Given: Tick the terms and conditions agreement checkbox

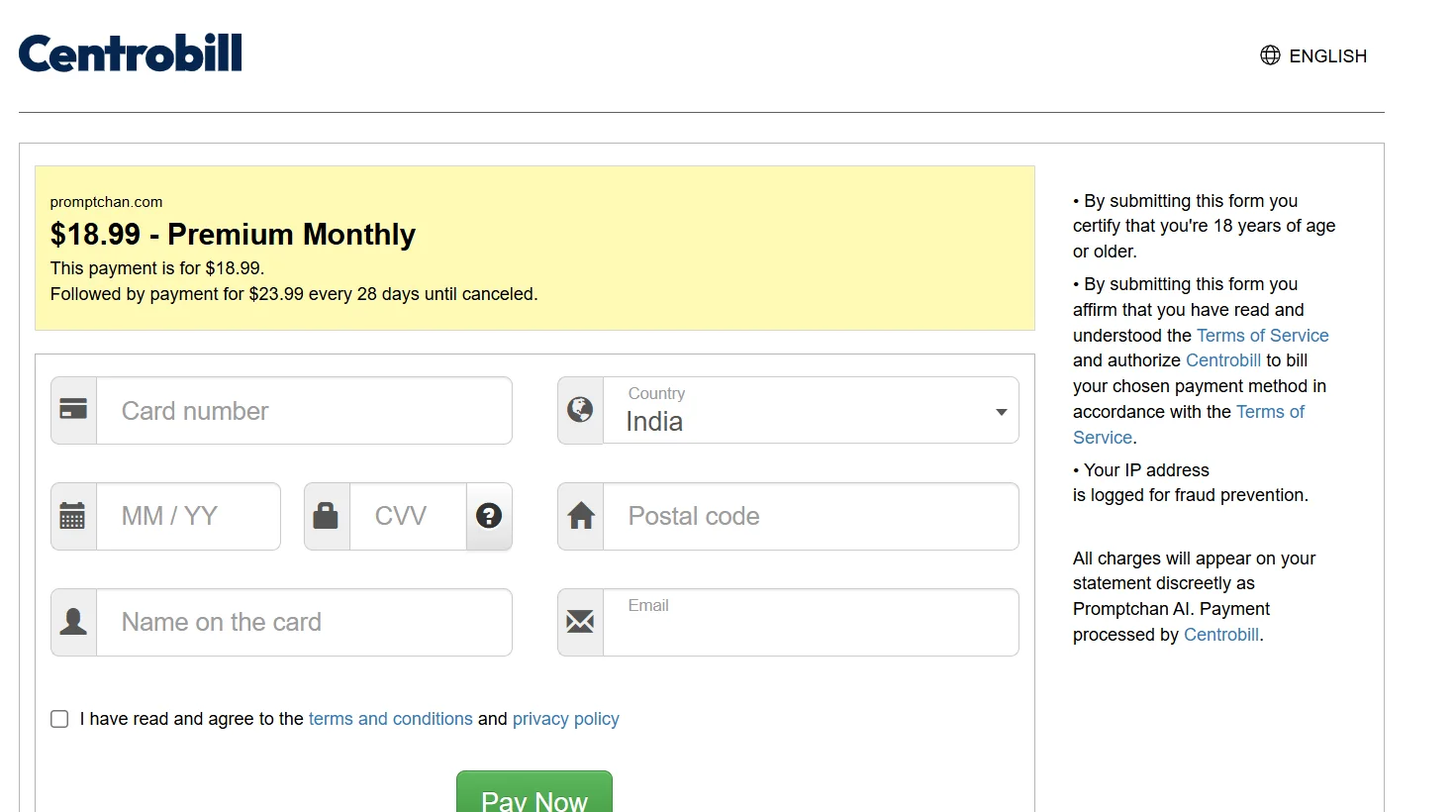Looking at the screenshot, I should click(x=59, y=719).
